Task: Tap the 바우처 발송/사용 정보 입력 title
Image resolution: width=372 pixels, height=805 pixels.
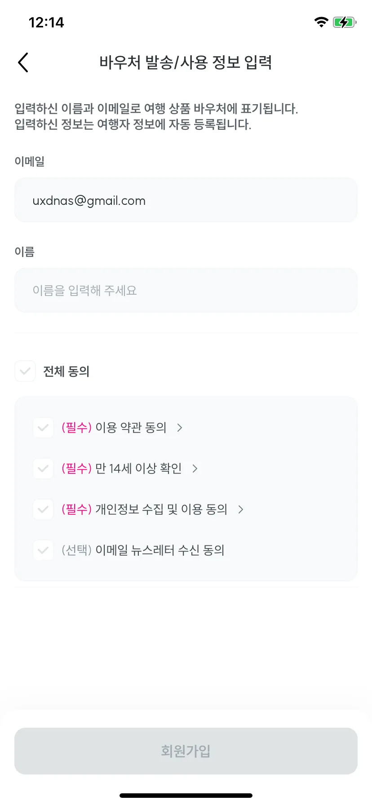Action: [186, 62]
